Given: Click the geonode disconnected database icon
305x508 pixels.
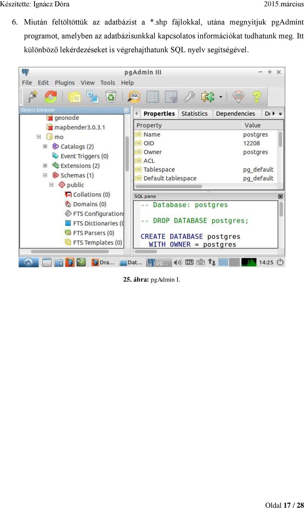Looking at the screenshot, I should (50, 118).
